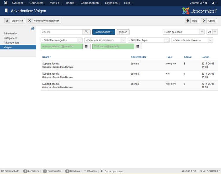Go to Categorieën in the sidebar
Image resolution: width=221 pixels, height=174 pixels.
(10, 38)
